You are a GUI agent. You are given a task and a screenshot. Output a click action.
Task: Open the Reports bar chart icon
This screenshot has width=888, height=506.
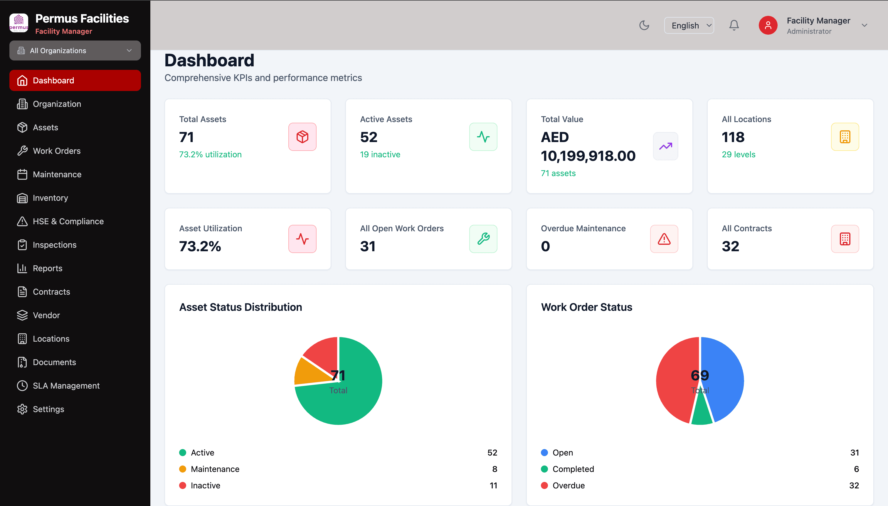pyautogui.click(x=22, y=268)
